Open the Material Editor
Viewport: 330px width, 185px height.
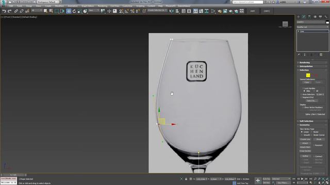point(213,11)
